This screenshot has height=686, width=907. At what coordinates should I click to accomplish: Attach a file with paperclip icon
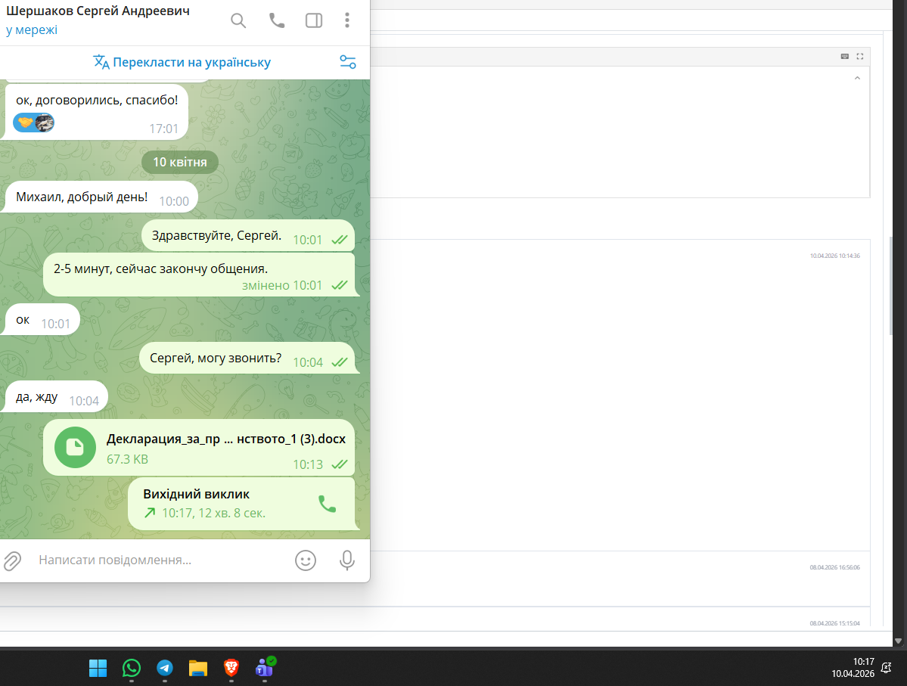pyautogui.click(x=13, y=560)
